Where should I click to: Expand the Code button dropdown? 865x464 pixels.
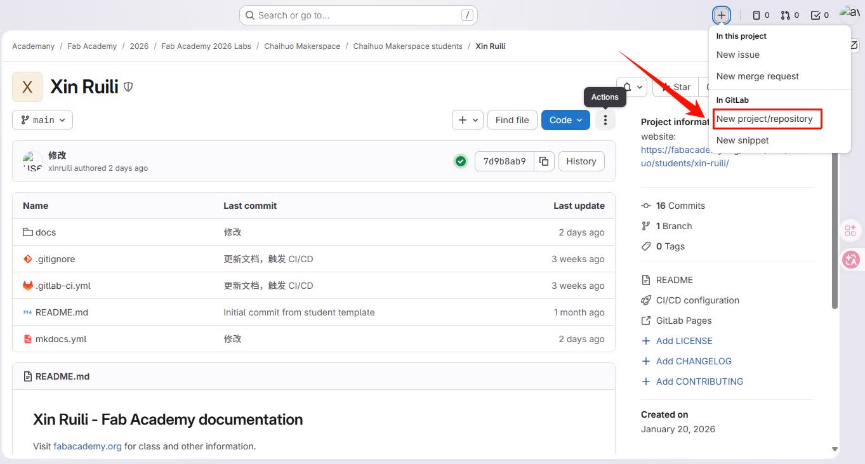(565, 120)
